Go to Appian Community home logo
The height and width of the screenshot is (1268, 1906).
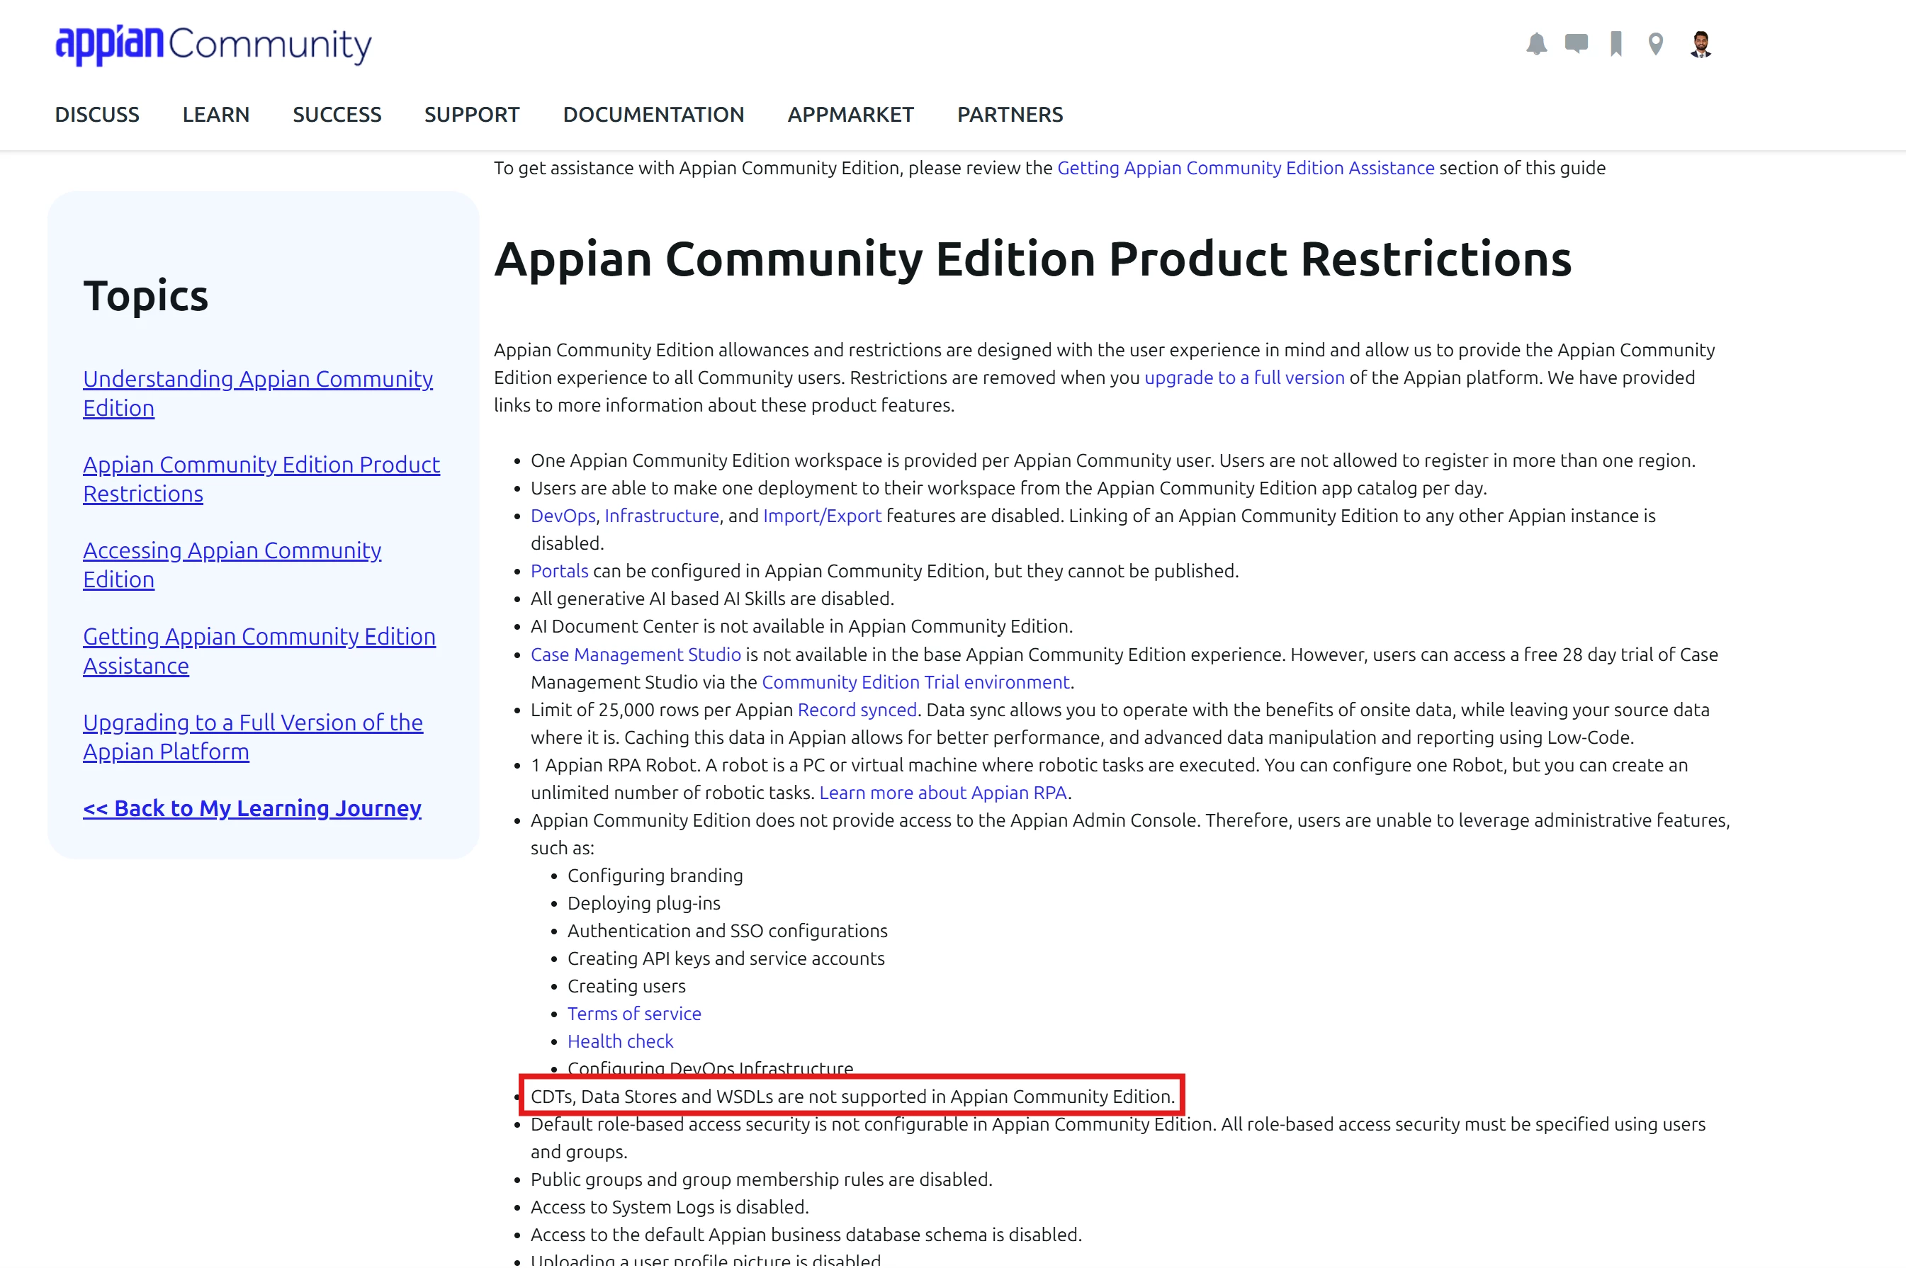213,45
